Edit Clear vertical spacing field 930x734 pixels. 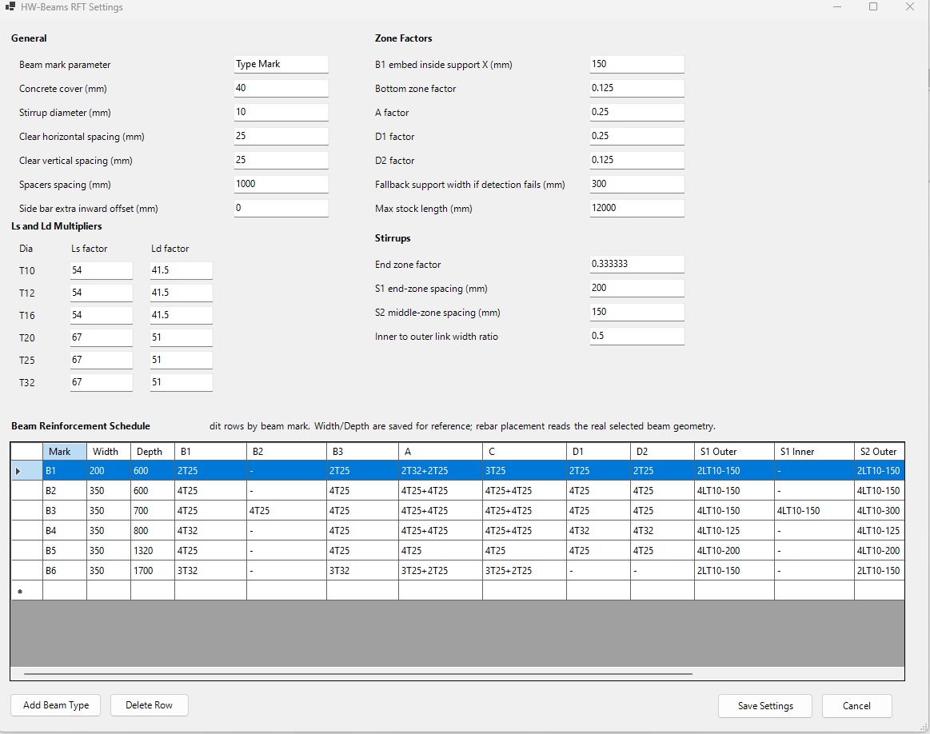tap(281, 160)
